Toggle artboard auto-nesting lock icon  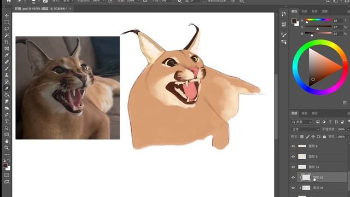(318, 137)
